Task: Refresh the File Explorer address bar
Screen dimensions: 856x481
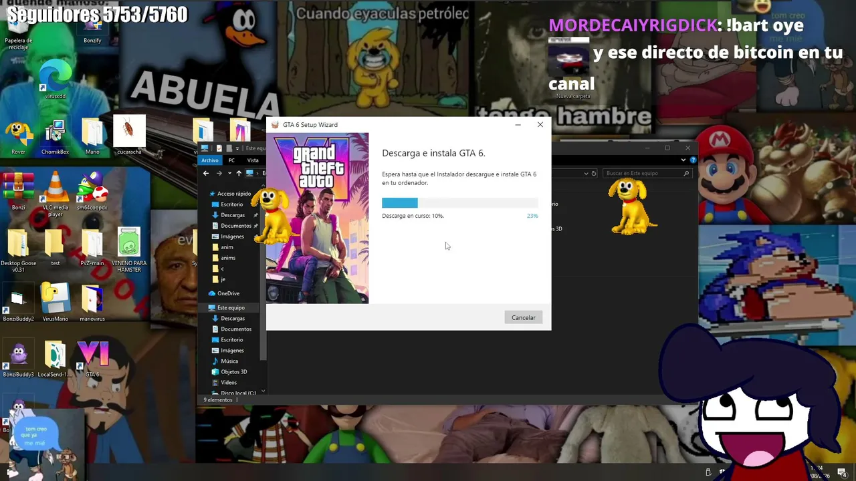Action: coord(594,174)
